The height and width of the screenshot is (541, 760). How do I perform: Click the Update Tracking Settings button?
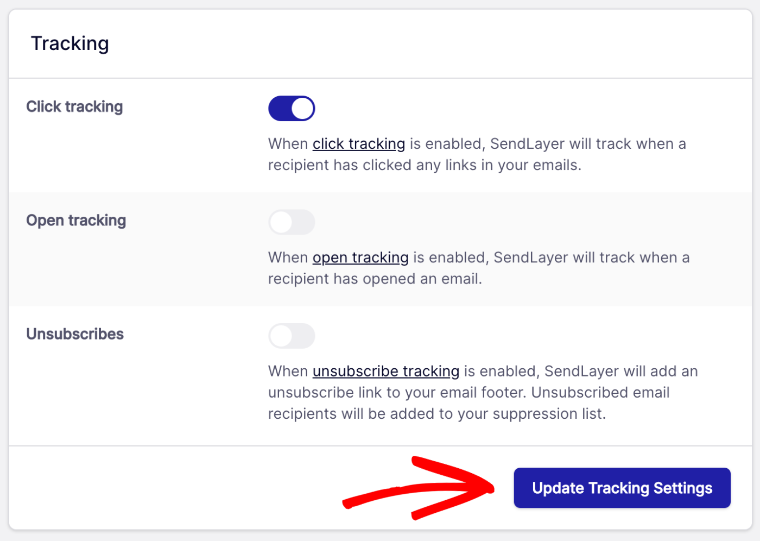click(x=622, y=488)
